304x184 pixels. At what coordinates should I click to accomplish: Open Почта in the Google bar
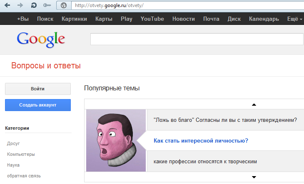[x=211, y=19]
